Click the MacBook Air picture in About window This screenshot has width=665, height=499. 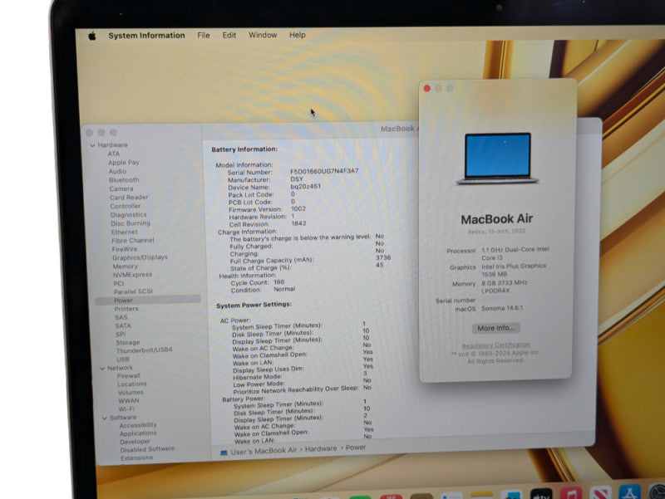tap(497, 159)
